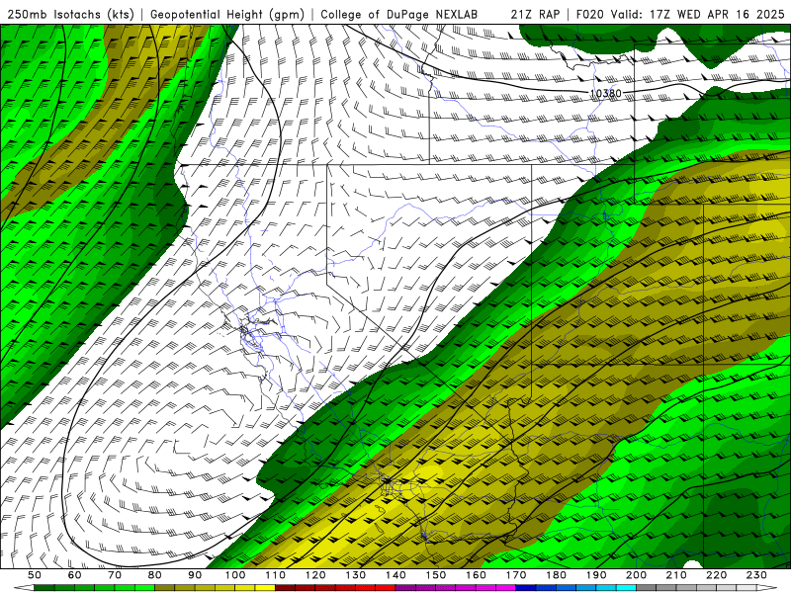Click the dark red swatch under the 110-120 range
The width and height of the screenshot is (791, 593).
[285, 588]
